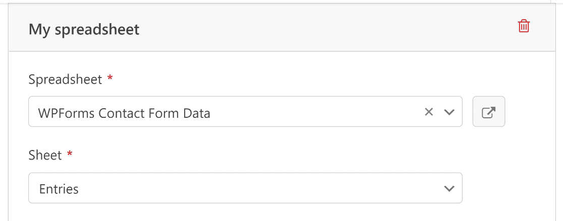The width and height of the screenshot is (563, 221).
Task: Open the Sheet select showing Entries
Action: 245,188
